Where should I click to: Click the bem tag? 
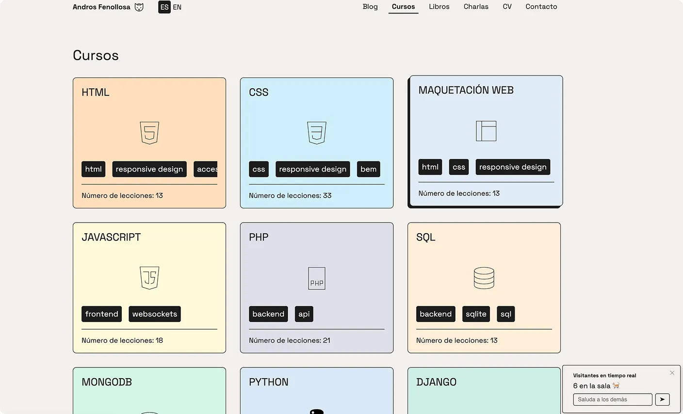369,169
